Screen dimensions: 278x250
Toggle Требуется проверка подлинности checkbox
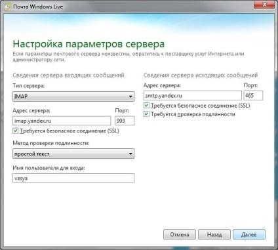pos(146,114)
